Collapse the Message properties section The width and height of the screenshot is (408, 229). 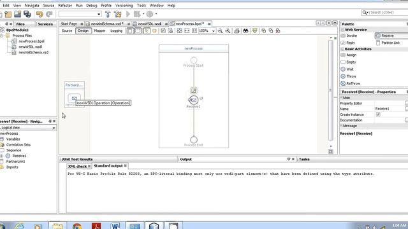click(342, 126)
